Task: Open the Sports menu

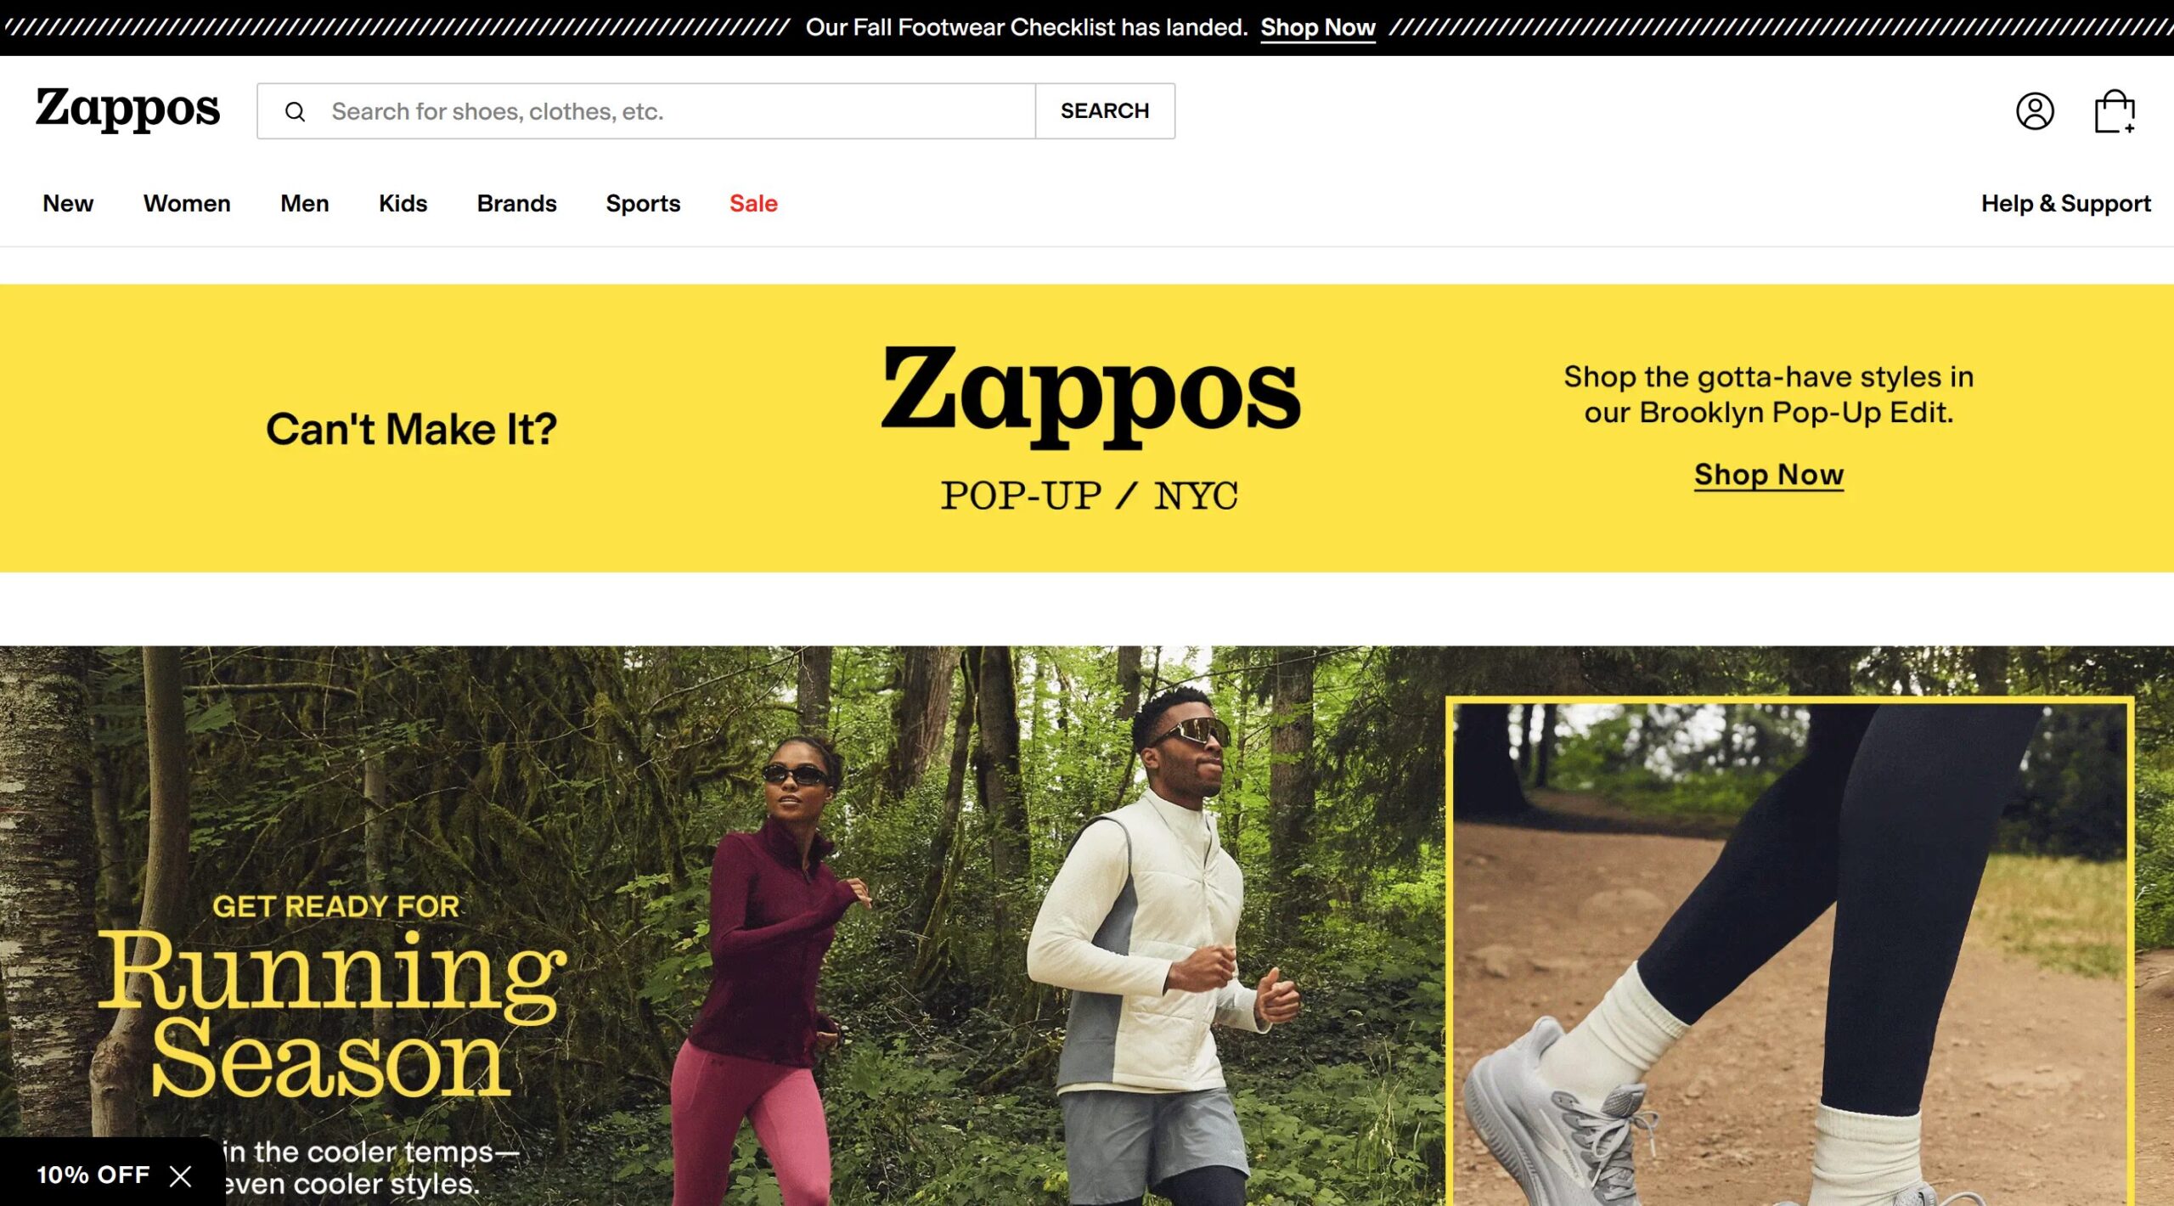Action: [x=643, y=204]
